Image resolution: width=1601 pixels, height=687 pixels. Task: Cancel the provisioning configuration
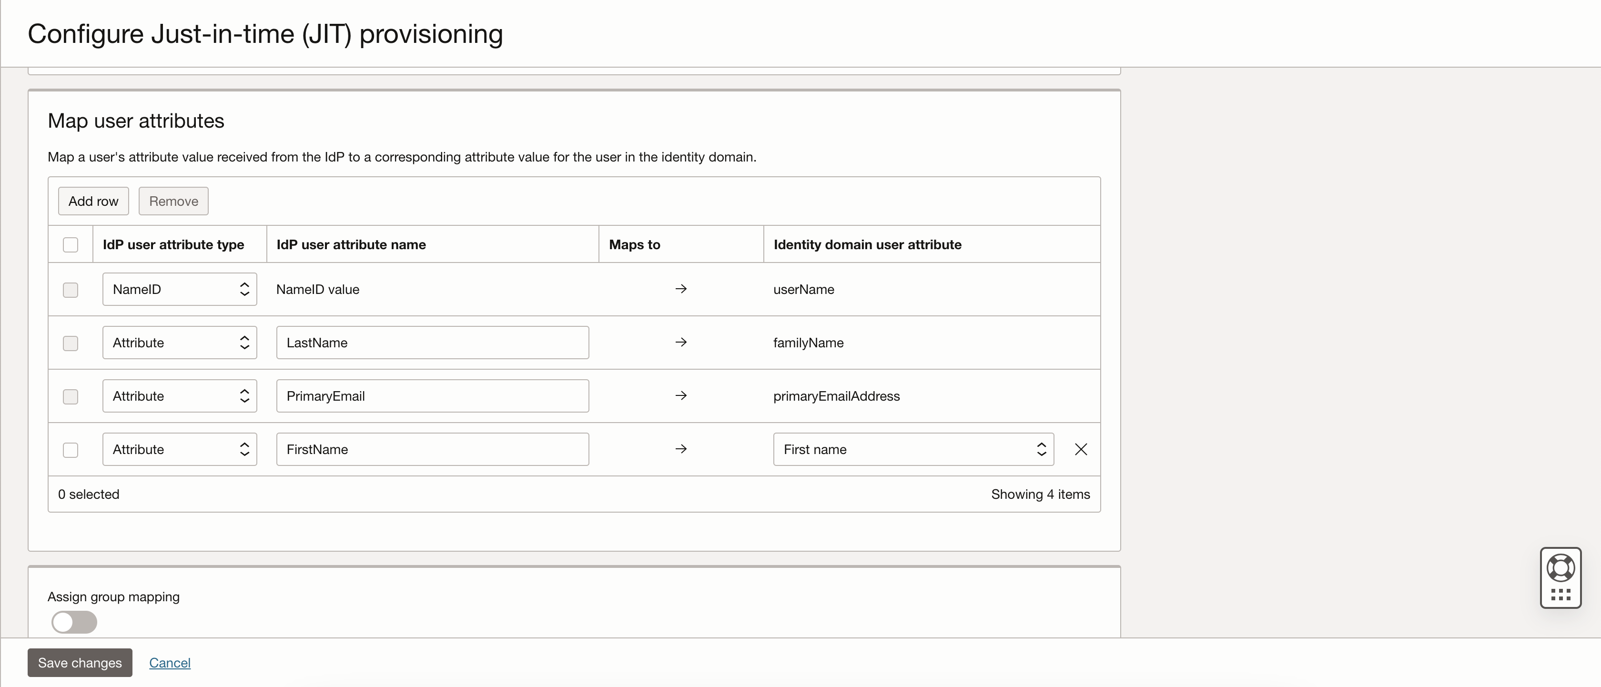(x=170, y=662)
